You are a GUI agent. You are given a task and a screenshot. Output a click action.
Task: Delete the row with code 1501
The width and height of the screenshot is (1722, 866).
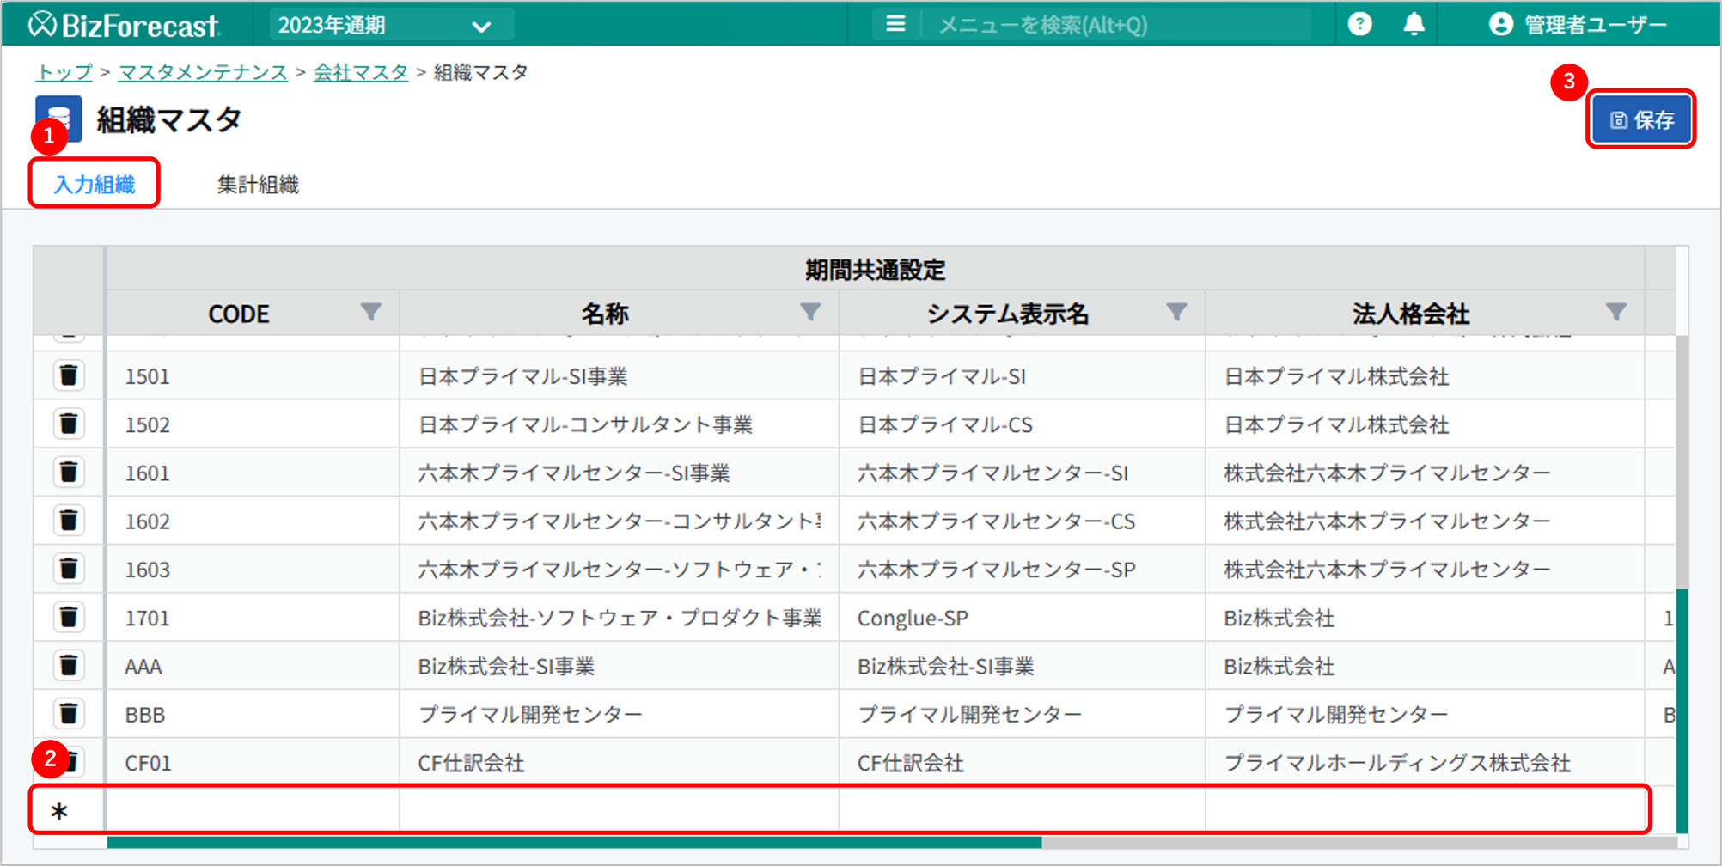(69, 375)
